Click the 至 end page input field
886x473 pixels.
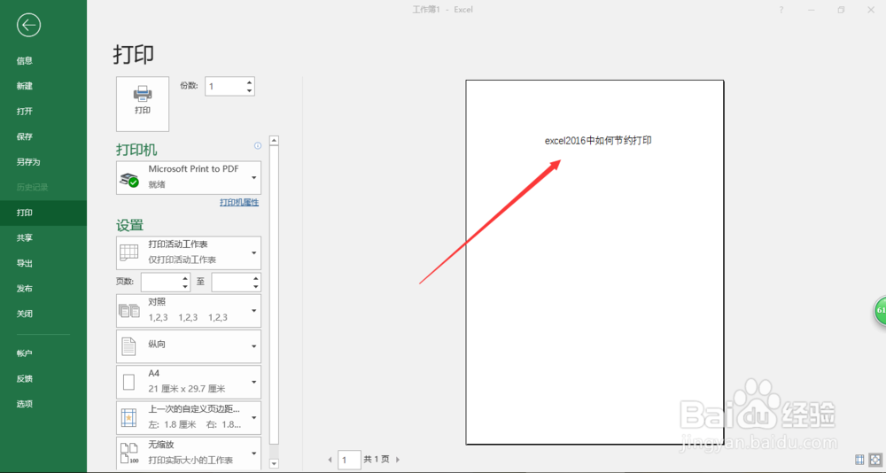(231, 282)
